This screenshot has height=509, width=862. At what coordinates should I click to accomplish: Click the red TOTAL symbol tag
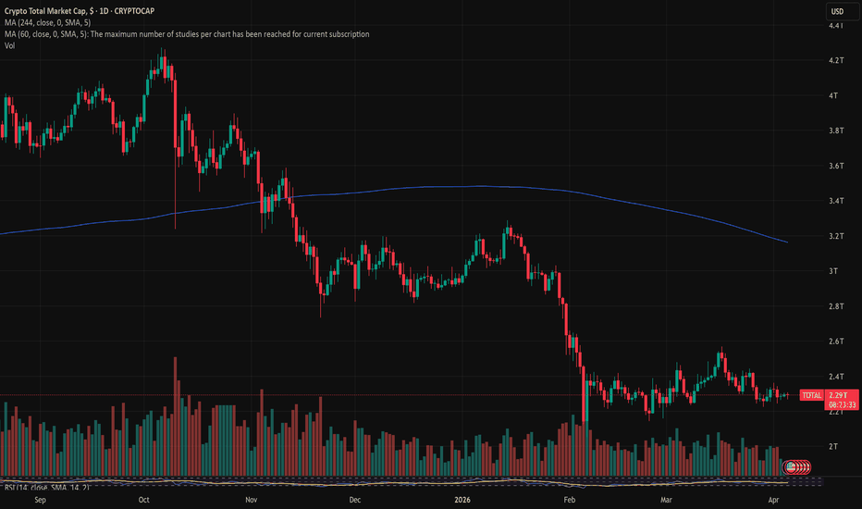pos(811,395)
